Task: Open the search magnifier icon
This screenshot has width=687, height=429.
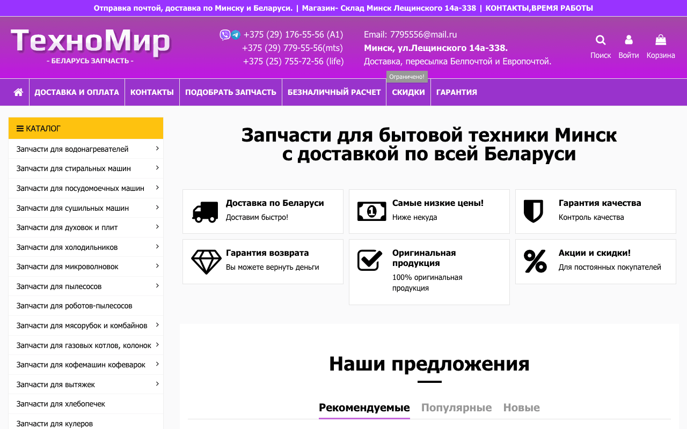Action: pyautogui.click(x=600, y=40)
